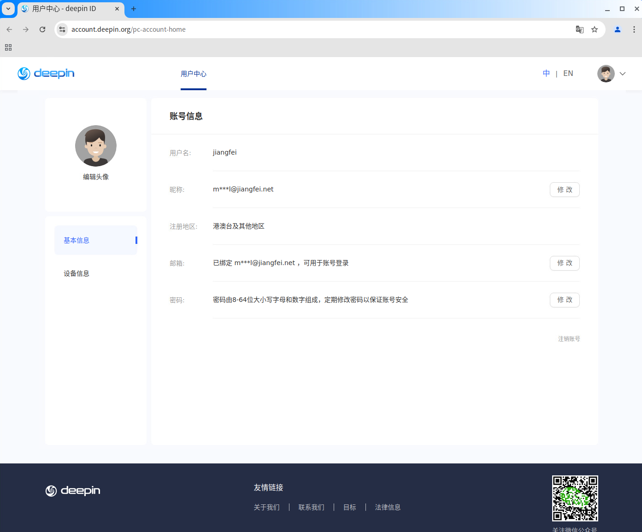Open the apps grid in bookmarks bar
642x532 pixels.
[8, 47]
